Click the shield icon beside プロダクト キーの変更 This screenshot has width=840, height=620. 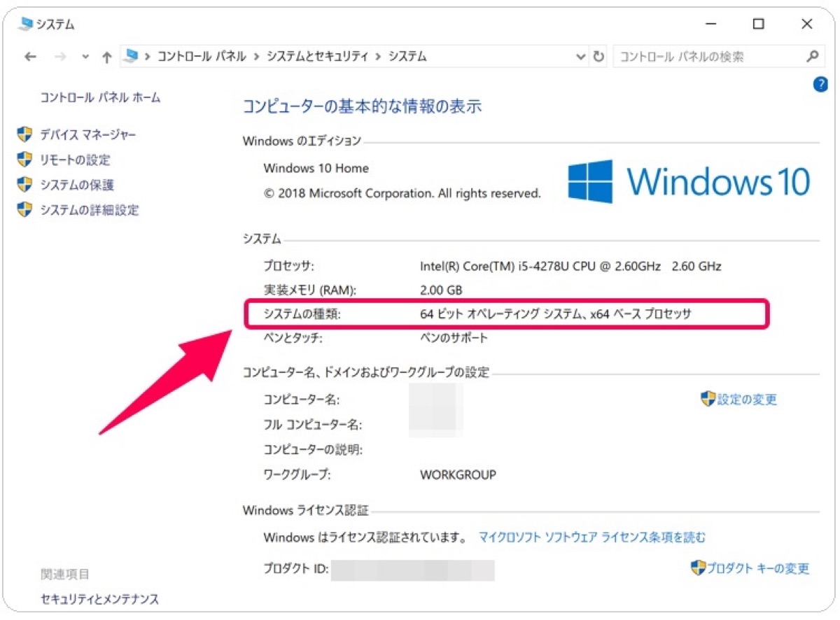pos(698,568)
